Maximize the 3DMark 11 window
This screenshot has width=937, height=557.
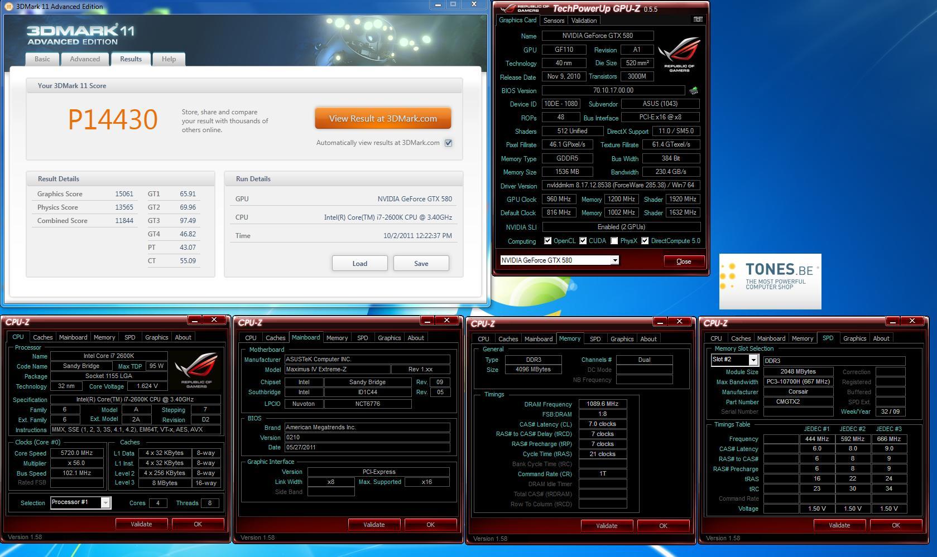(453, 4)
